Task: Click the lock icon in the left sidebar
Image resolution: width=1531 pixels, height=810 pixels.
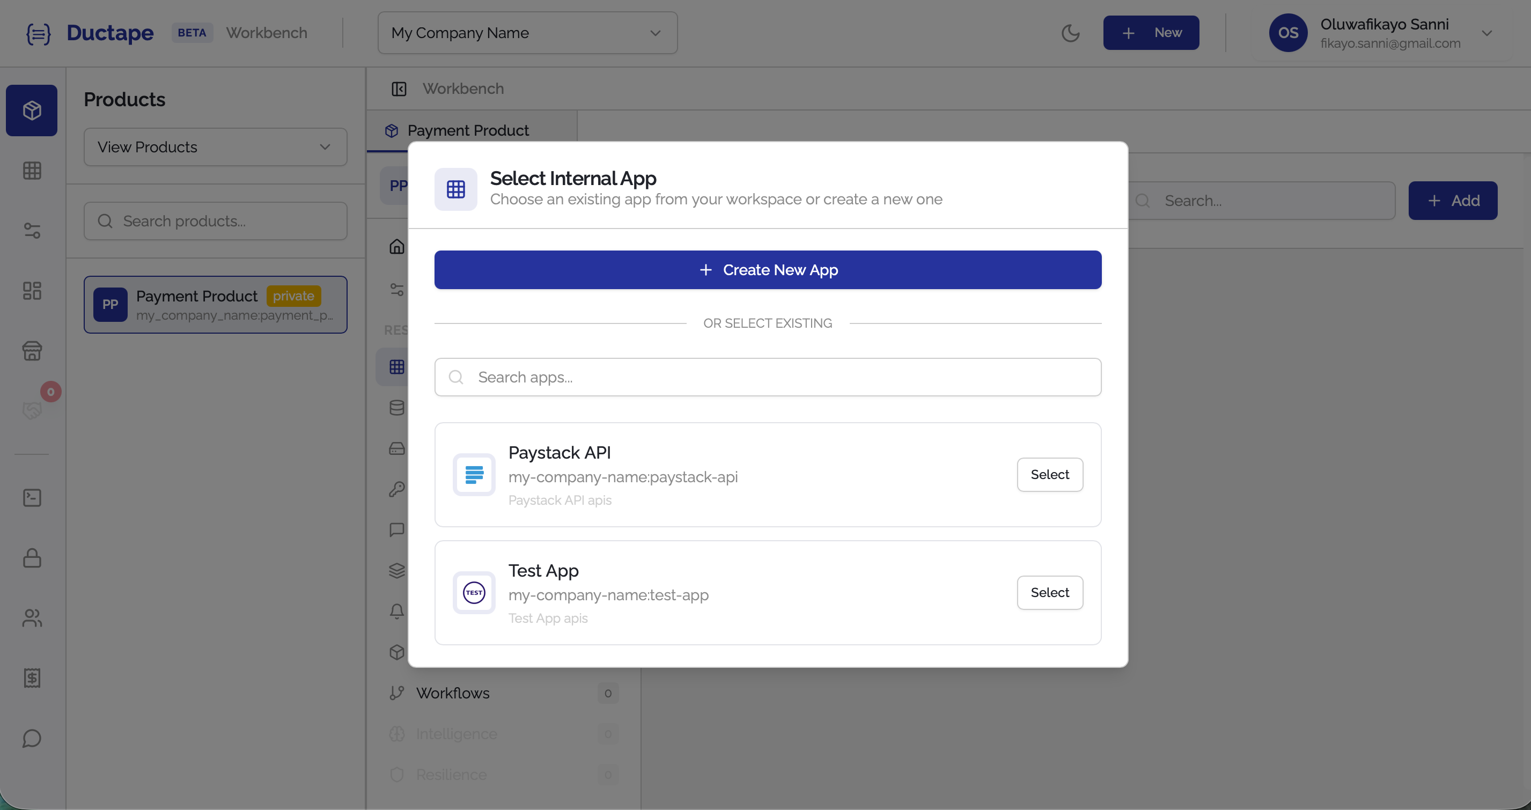Action: click(32, 558)
